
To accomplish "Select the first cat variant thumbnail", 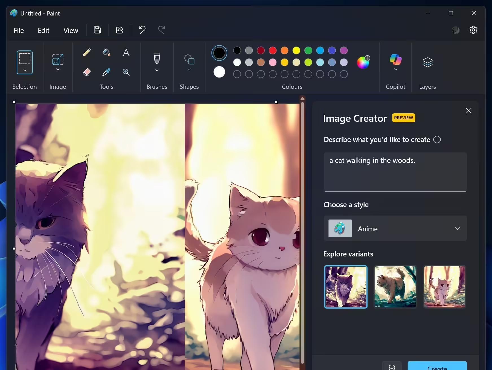I will pyautogui.click(x=346, y=287).
